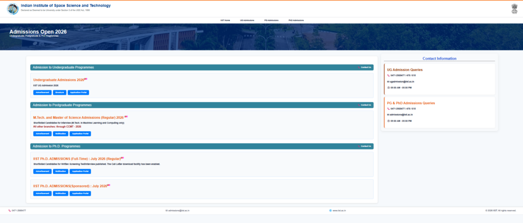Click the Admission to Ph.D. Programmes header

coord(202,146)
